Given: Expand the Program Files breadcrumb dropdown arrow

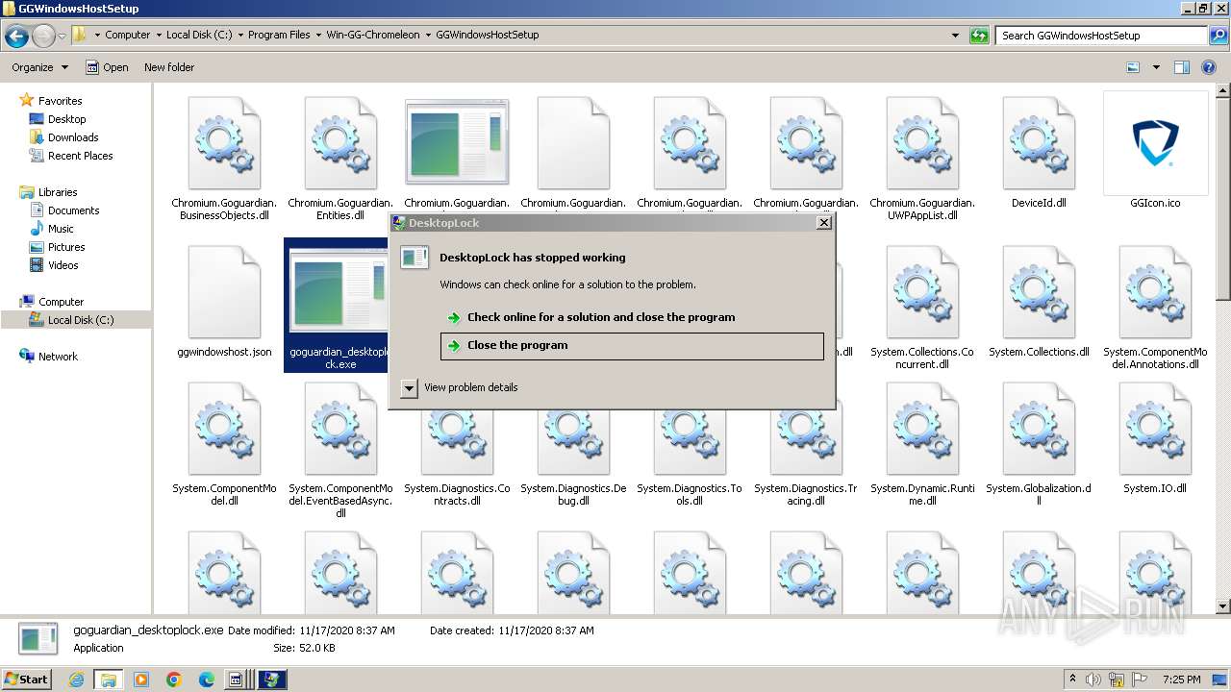Looking at the screenshot, I should (318, 35).
